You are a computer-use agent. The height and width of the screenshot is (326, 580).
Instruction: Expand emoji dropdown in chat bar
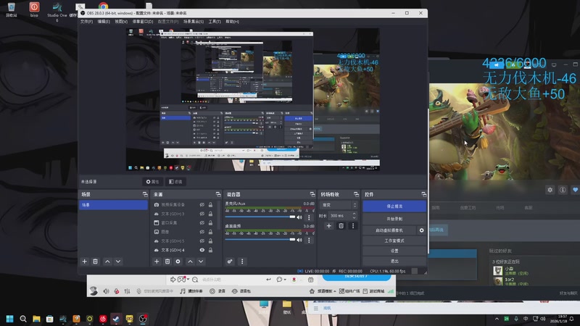pos(285,280)
